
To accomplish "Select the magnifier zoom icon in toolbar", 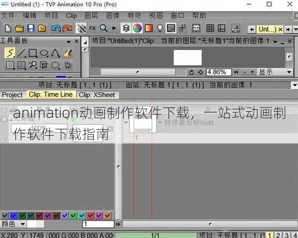I will click(x=103, y=28).
